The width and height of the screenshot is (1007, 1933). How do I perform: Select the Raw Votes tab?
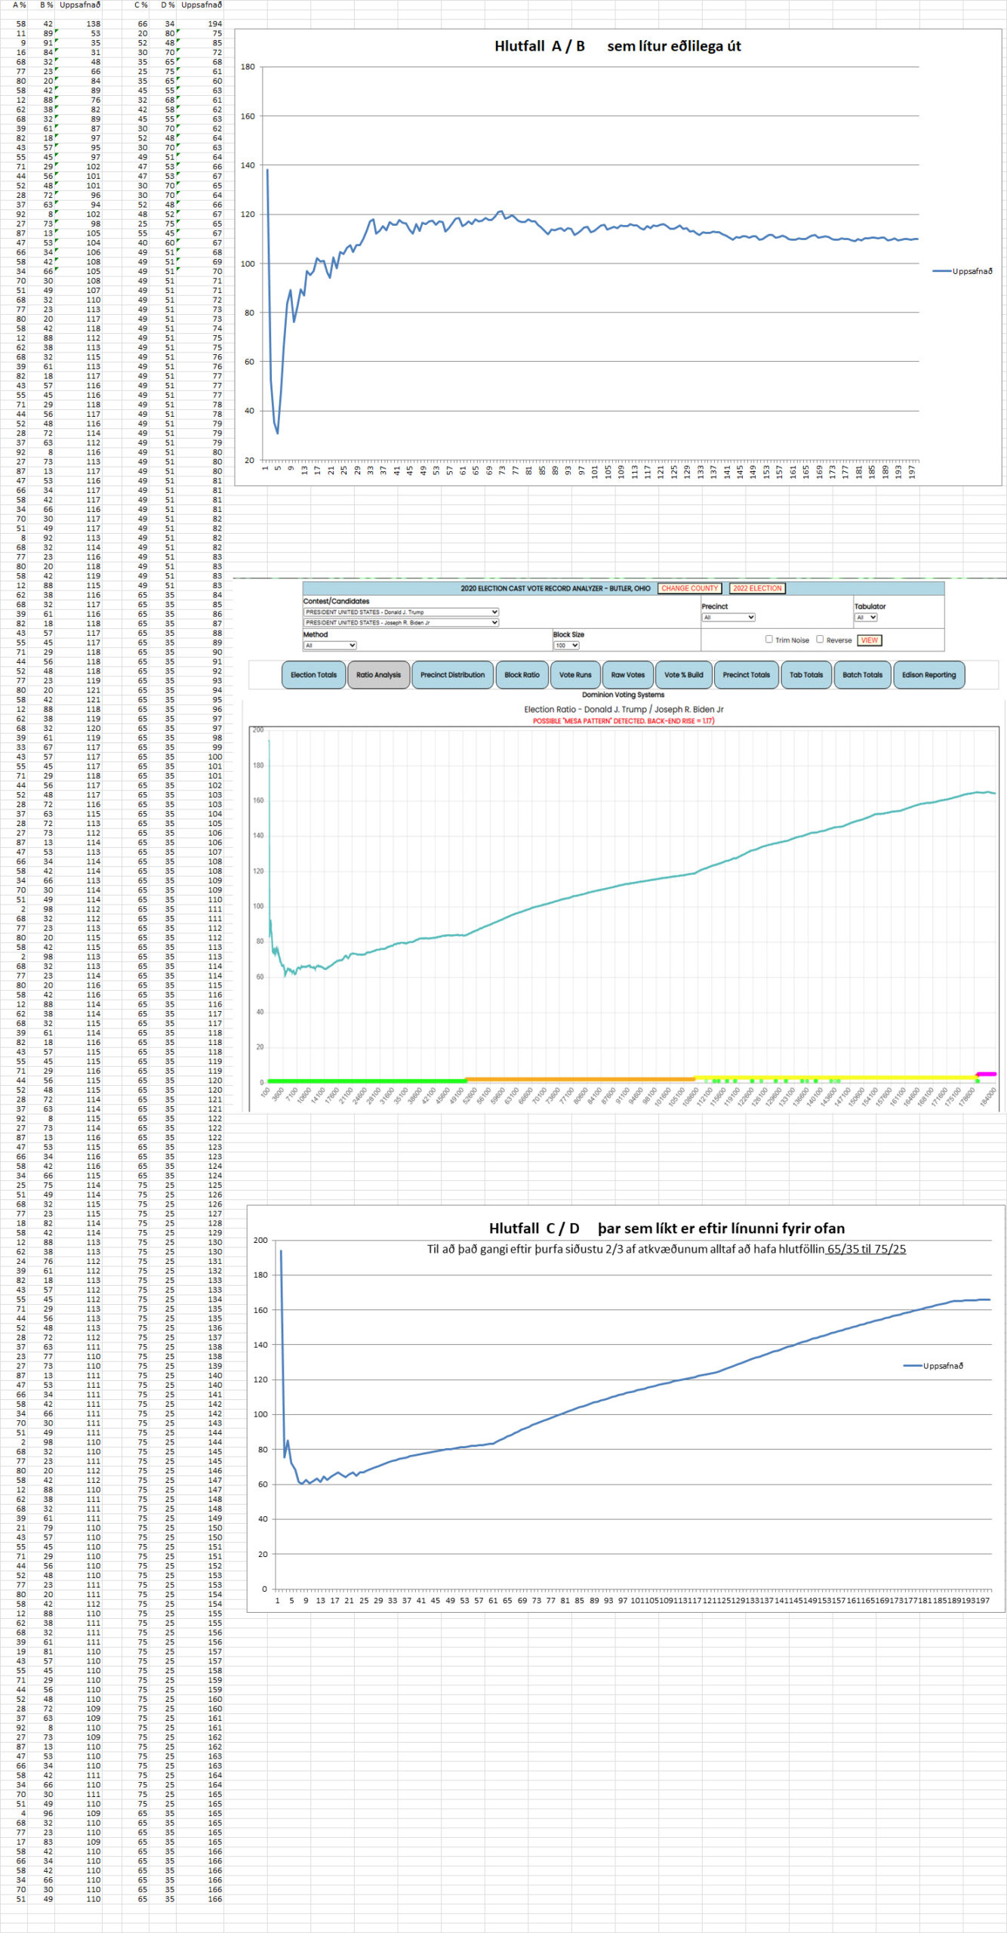[x=628, y=675]
